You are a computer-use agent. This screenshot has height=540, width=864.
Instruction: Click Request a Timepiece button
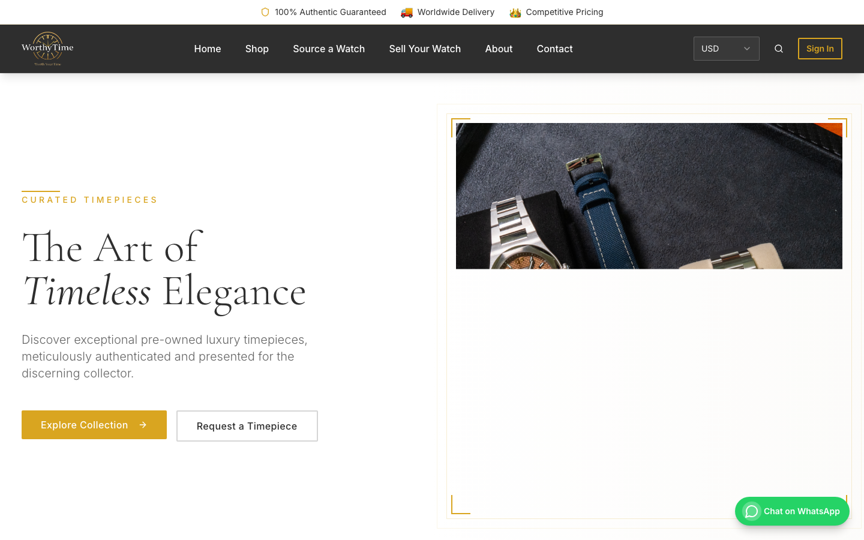pyautogui.click(x=247, y=426)
